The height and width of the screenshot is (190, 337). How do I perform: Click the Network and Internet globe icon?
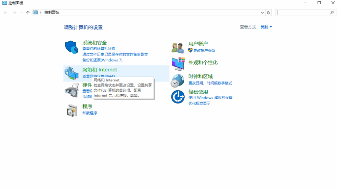71,73
